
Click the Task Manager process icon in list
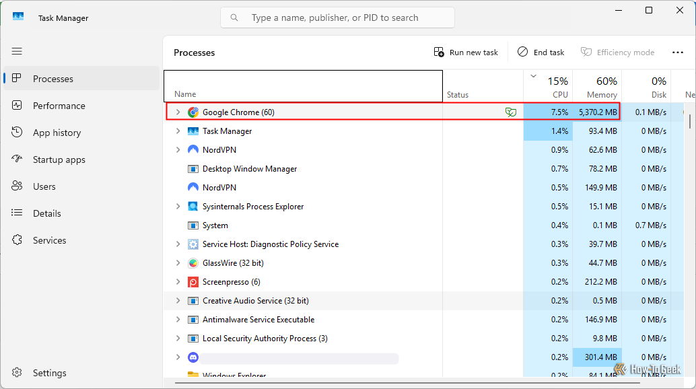[193, 131]
